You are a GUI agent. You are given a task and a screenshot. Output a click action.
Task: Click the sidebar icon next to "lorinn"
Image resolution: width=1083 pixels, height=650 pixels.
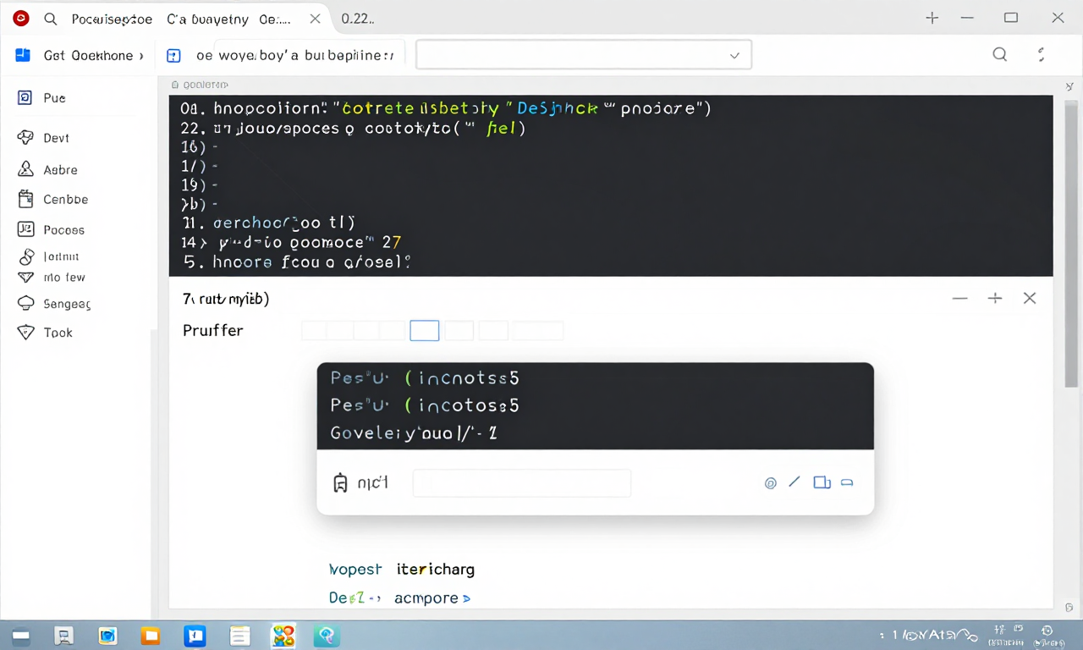coord(25,256)
